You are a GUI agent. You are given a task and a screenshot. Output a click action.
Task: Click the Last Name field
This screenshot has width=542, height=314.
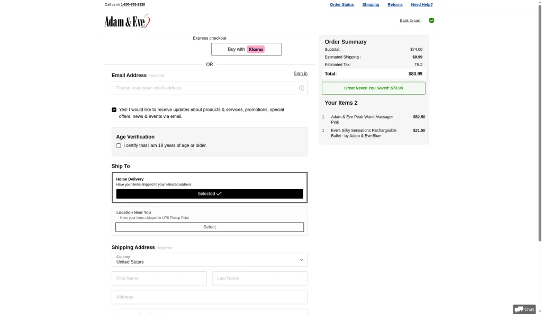pyautogui.click(x=260, y=279)
